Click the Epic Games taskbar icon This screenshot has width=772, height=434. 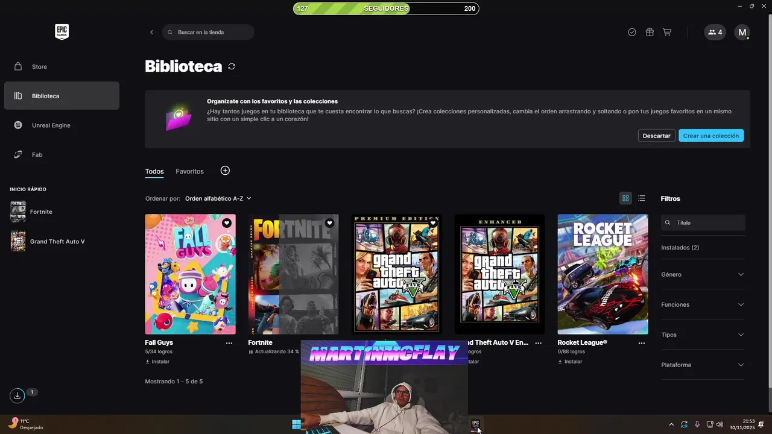point(475,424)
